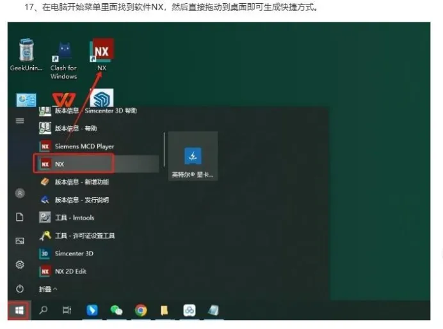Open the control panel style desktop icon

(26, 100)
